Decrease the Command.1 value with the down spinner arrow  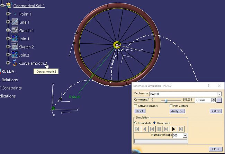[x=214, y=101]
